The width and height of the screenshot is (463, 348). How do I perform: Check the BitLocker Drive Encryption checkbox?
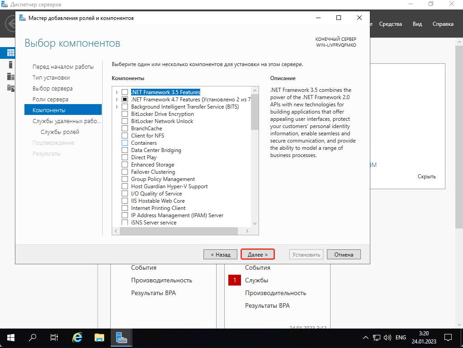point(125,114)
